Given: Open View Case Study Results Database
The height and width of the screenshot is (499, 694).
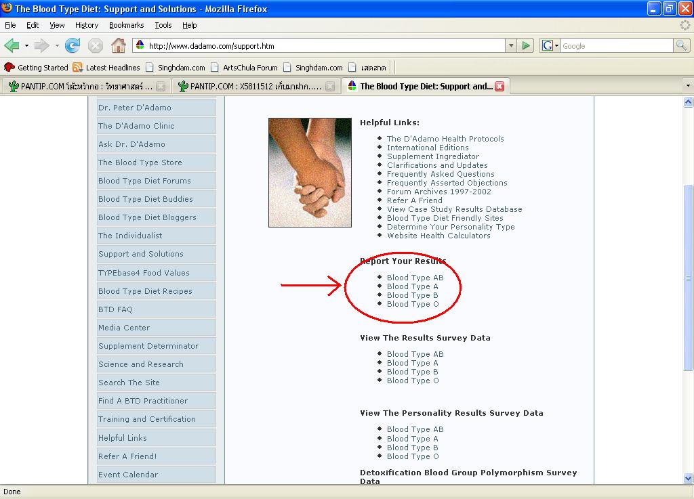Looking at the screenshot, I should point(455,209).
